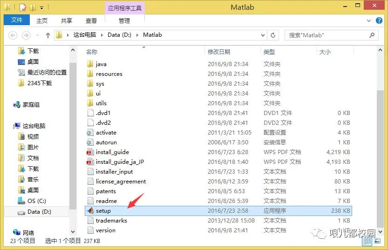Open the 共享 ribbon tab
Screen dimensions: 388x250
(x=66, y=20)
